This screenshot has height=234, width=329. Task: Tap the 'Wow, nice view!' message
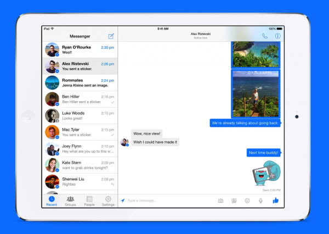(146, 133)
